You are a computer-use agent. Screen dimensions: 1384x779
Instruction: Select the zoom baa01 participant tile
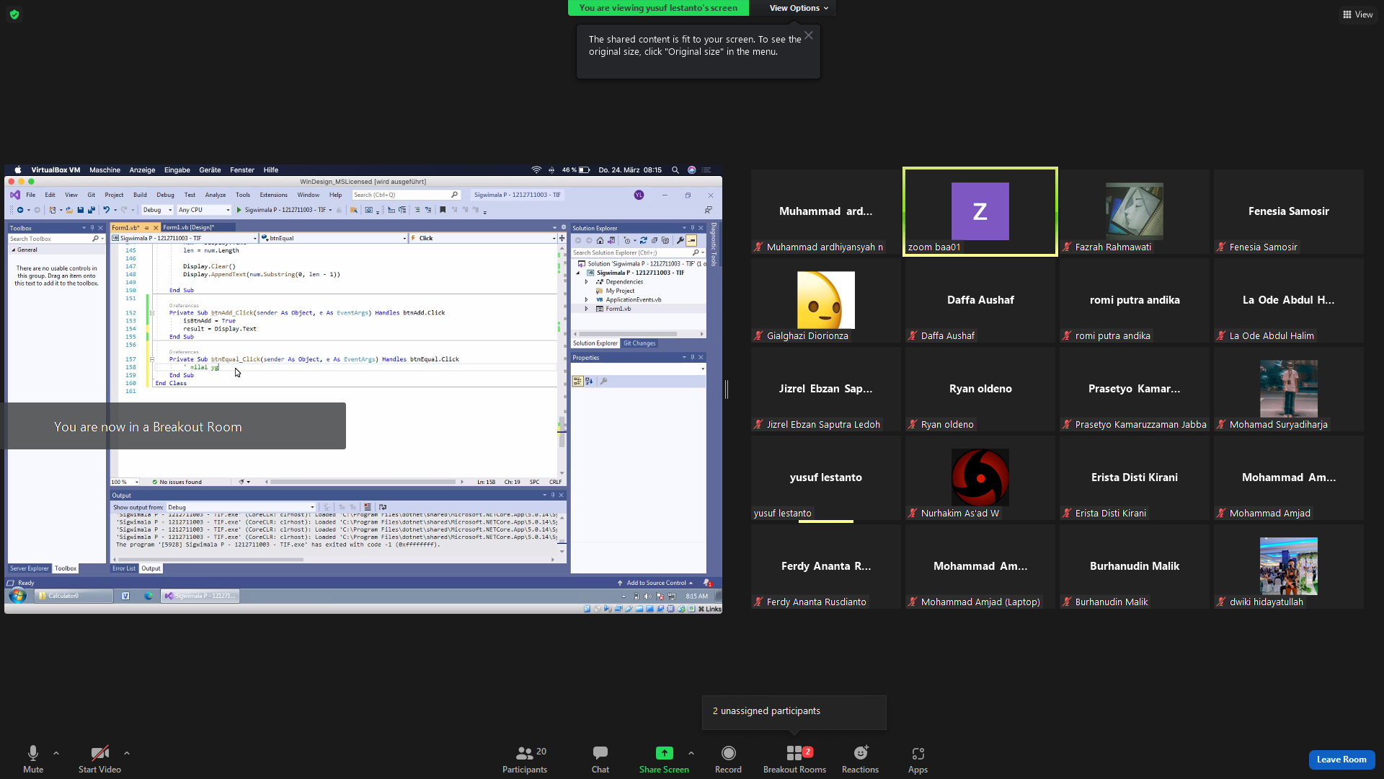980,211
